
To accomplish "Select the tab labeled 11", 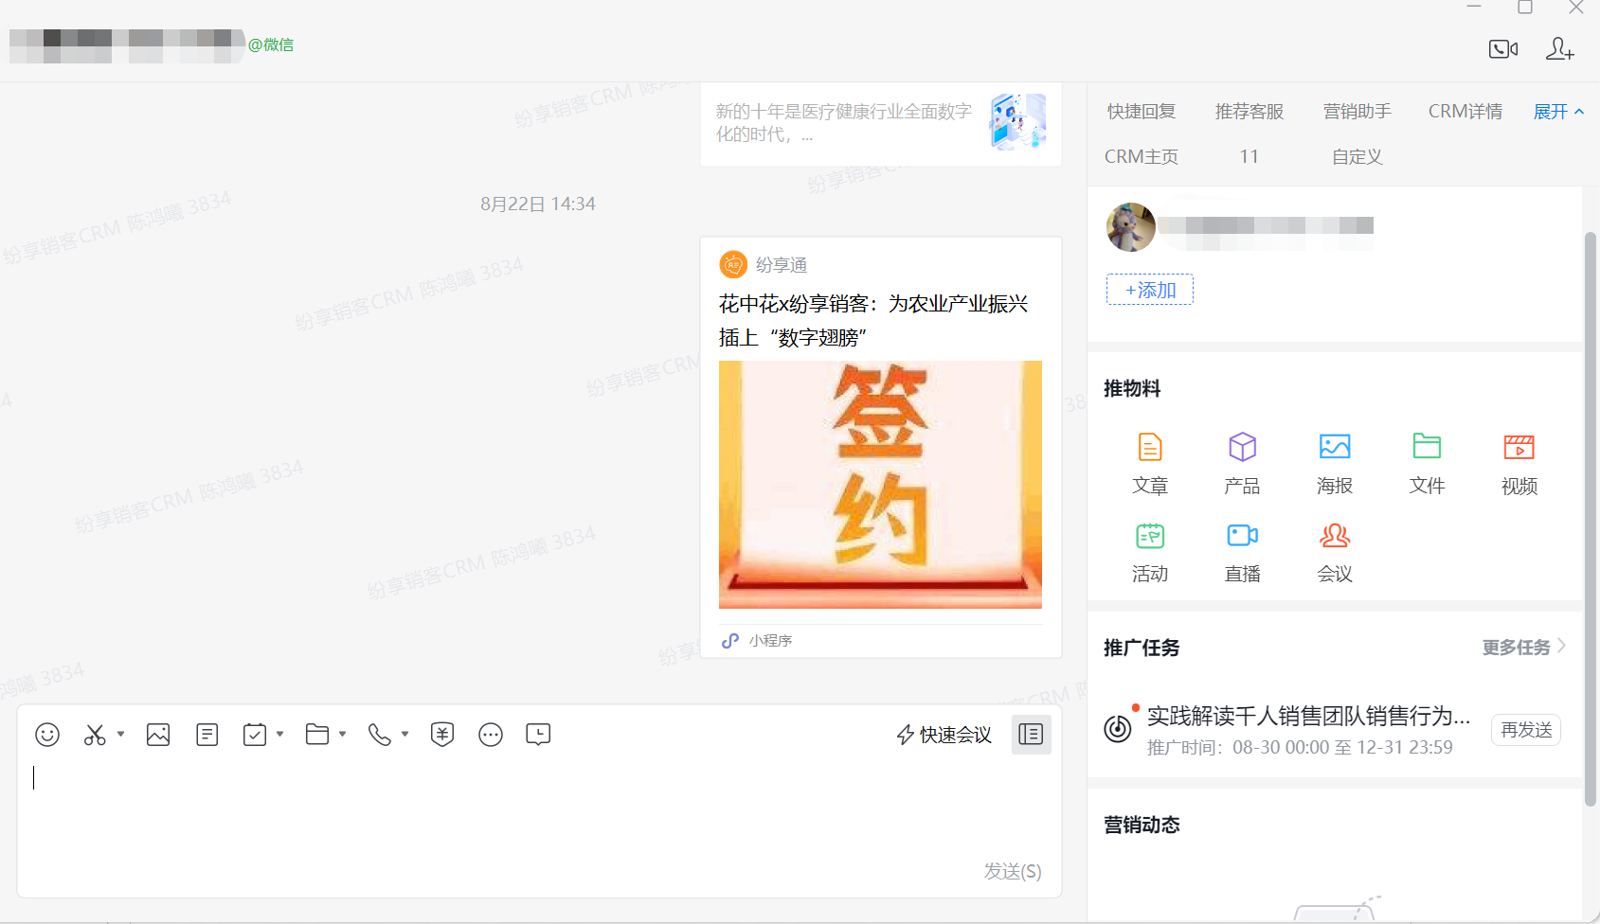I will pyautogui.click(x=1249, y=157).
